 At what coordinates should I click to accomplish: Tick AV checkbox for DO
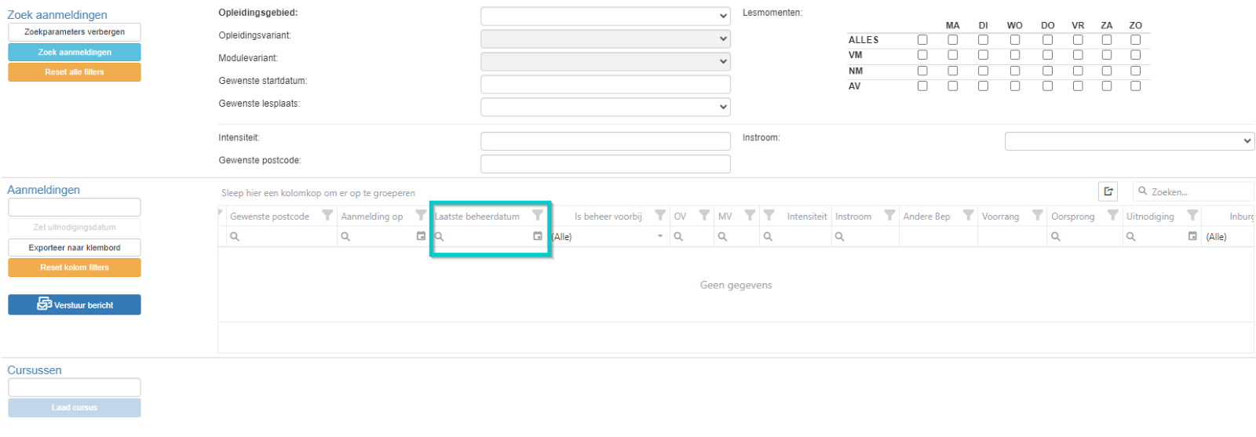click(1047, 86)
